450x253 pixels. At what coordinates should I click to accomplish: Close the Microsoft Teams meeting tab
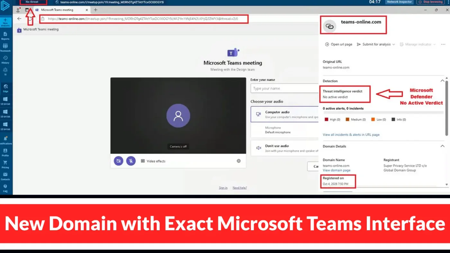pyautogui.click(x=86, y=10)
